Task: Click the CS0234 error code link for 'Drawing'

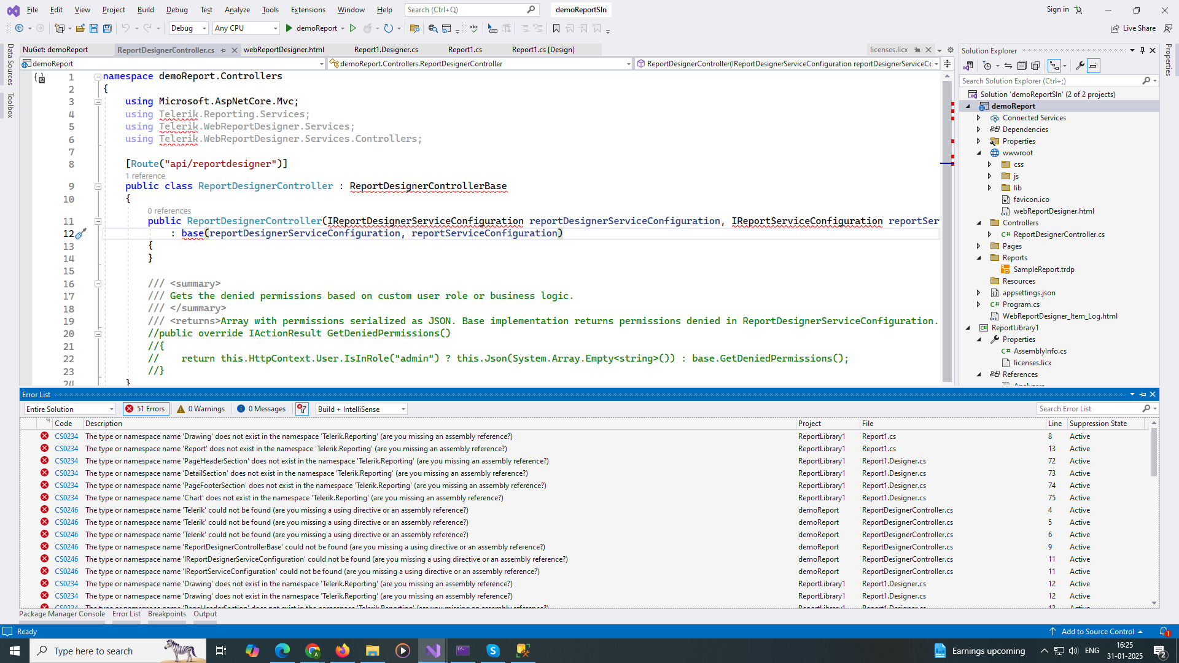Action: pyautogui.click(x=66, y=436)
